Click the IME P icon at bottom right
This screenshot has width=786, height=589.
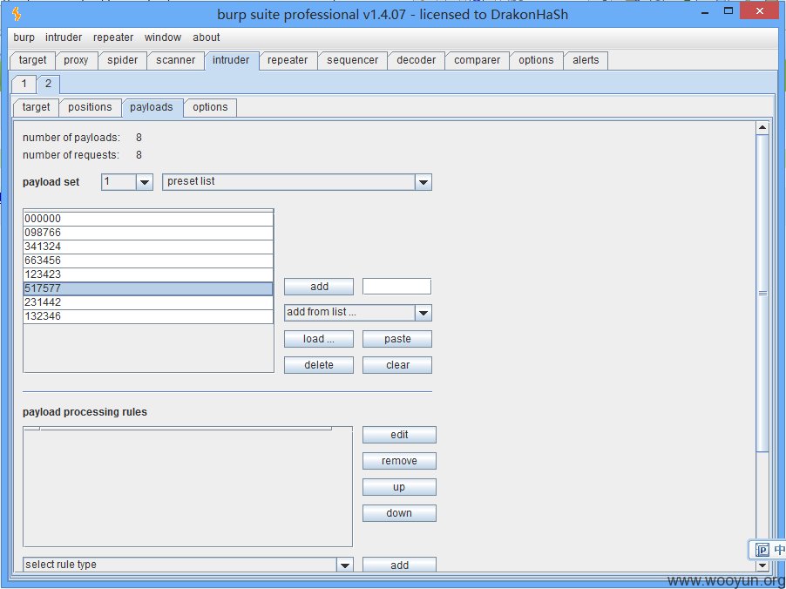tap(762, 550)
